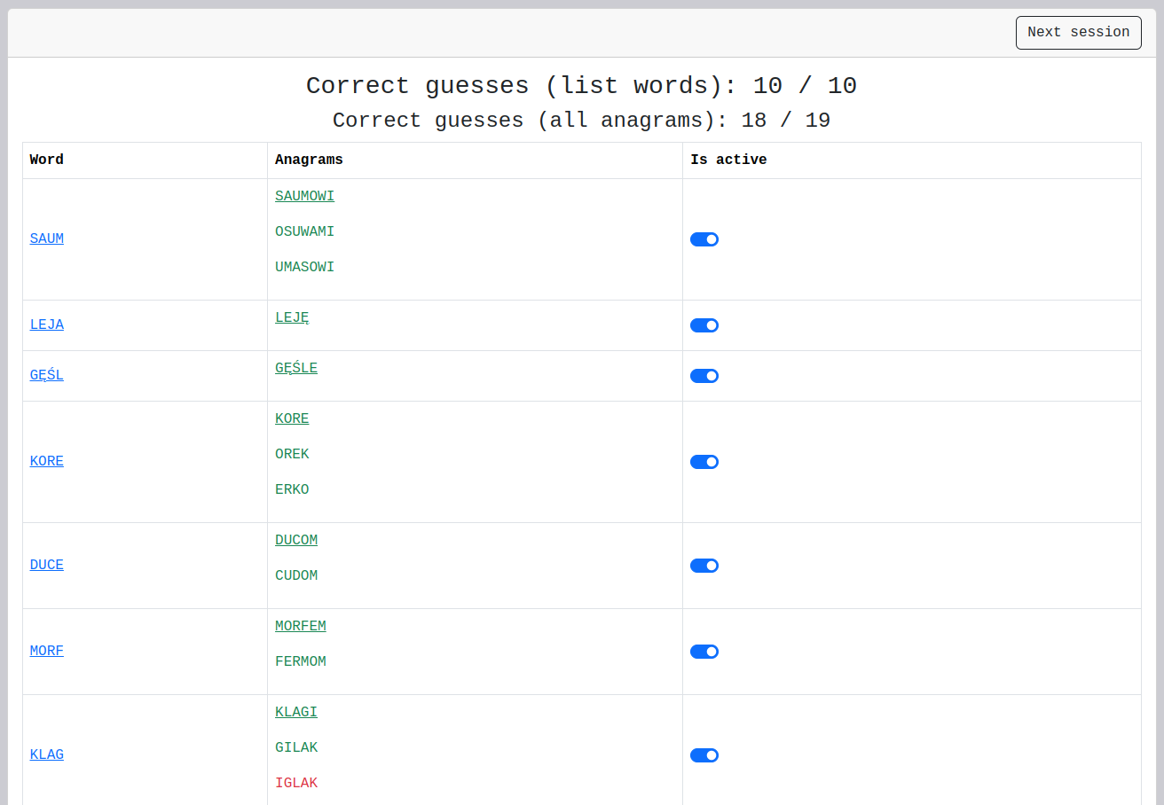The width and height of the screenshot is (1164, 805).
Task: Switch off the KORE active toggle
Action: pos(704,462)
